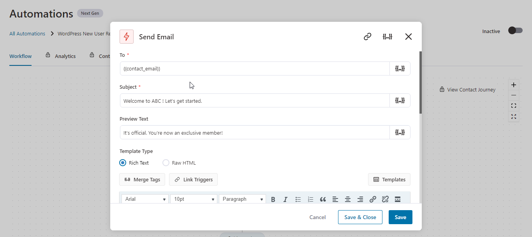Insert a numbered list
532x237 pixels.
point(310,199)
